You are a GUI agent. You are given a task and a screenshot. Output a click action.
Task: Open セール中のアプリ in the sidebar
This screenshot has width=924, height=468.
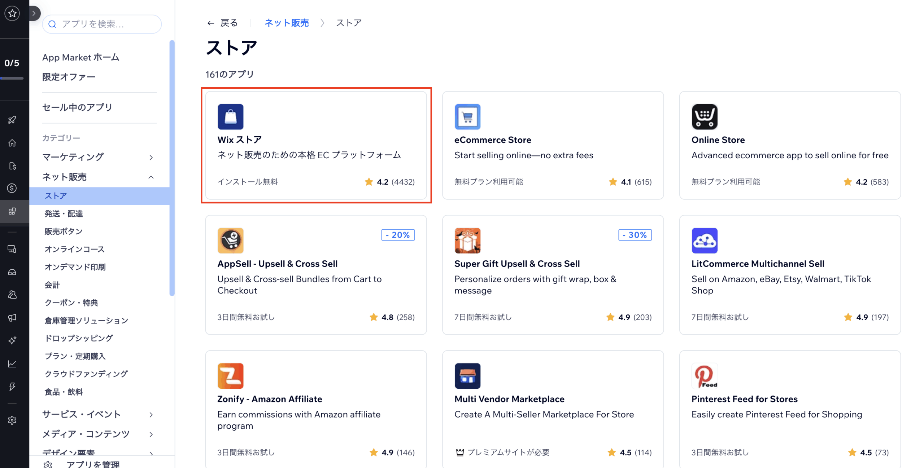click(77, 107)
